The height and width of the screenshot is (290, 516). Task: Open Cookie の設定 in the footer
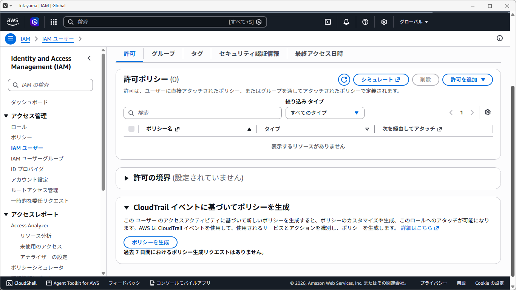coord(490,283)
